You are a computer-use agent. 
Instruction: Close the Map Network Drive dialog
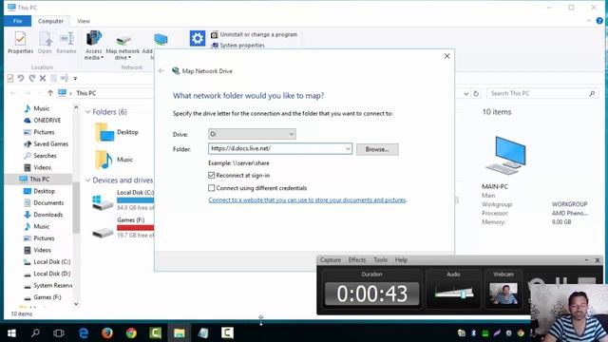tap(446, 56)
